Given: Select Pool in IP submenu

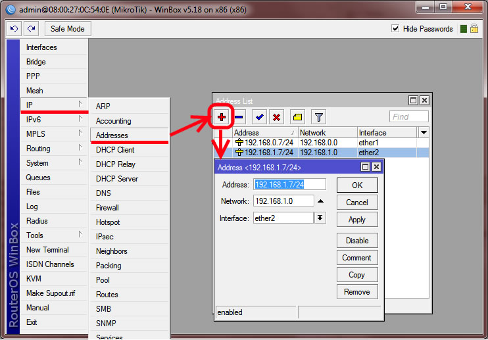Looking at the screenshot, I should click(x=130, y=280).
